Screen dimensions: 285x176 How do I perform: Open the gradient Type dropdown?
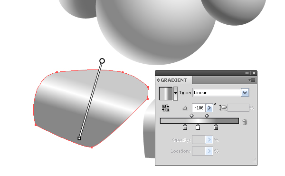tap(245, 93)
